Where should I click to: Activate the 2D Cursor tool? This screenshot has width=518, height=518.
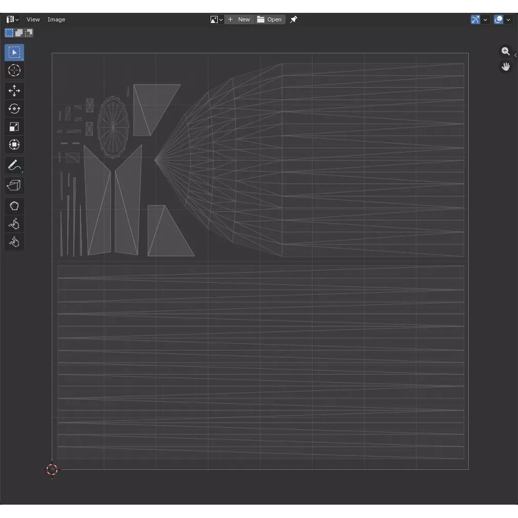14,71
